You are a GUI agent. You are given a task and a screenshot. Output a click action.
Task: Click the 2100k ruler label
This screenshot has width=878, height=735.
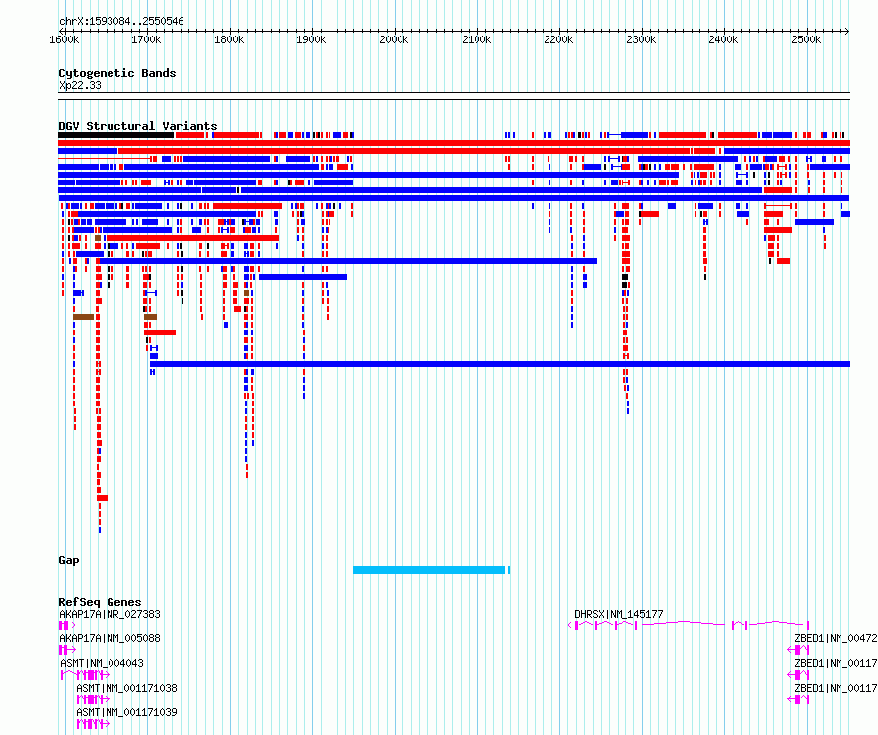click(x=476, y=39)
